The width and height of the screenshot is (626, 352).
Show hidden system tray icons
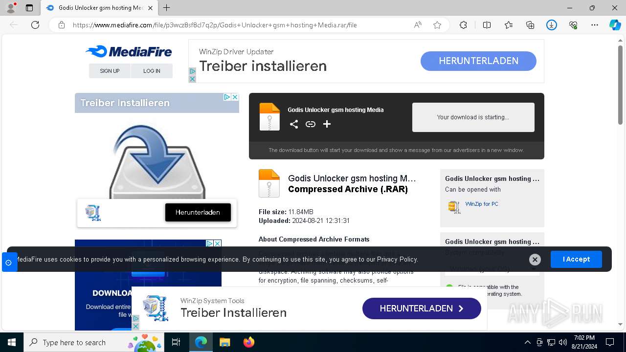(x=527, y=342)
